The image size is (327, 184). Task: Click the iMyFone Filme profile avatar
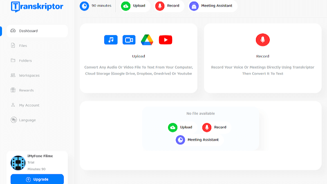click(x=18, y=163)
